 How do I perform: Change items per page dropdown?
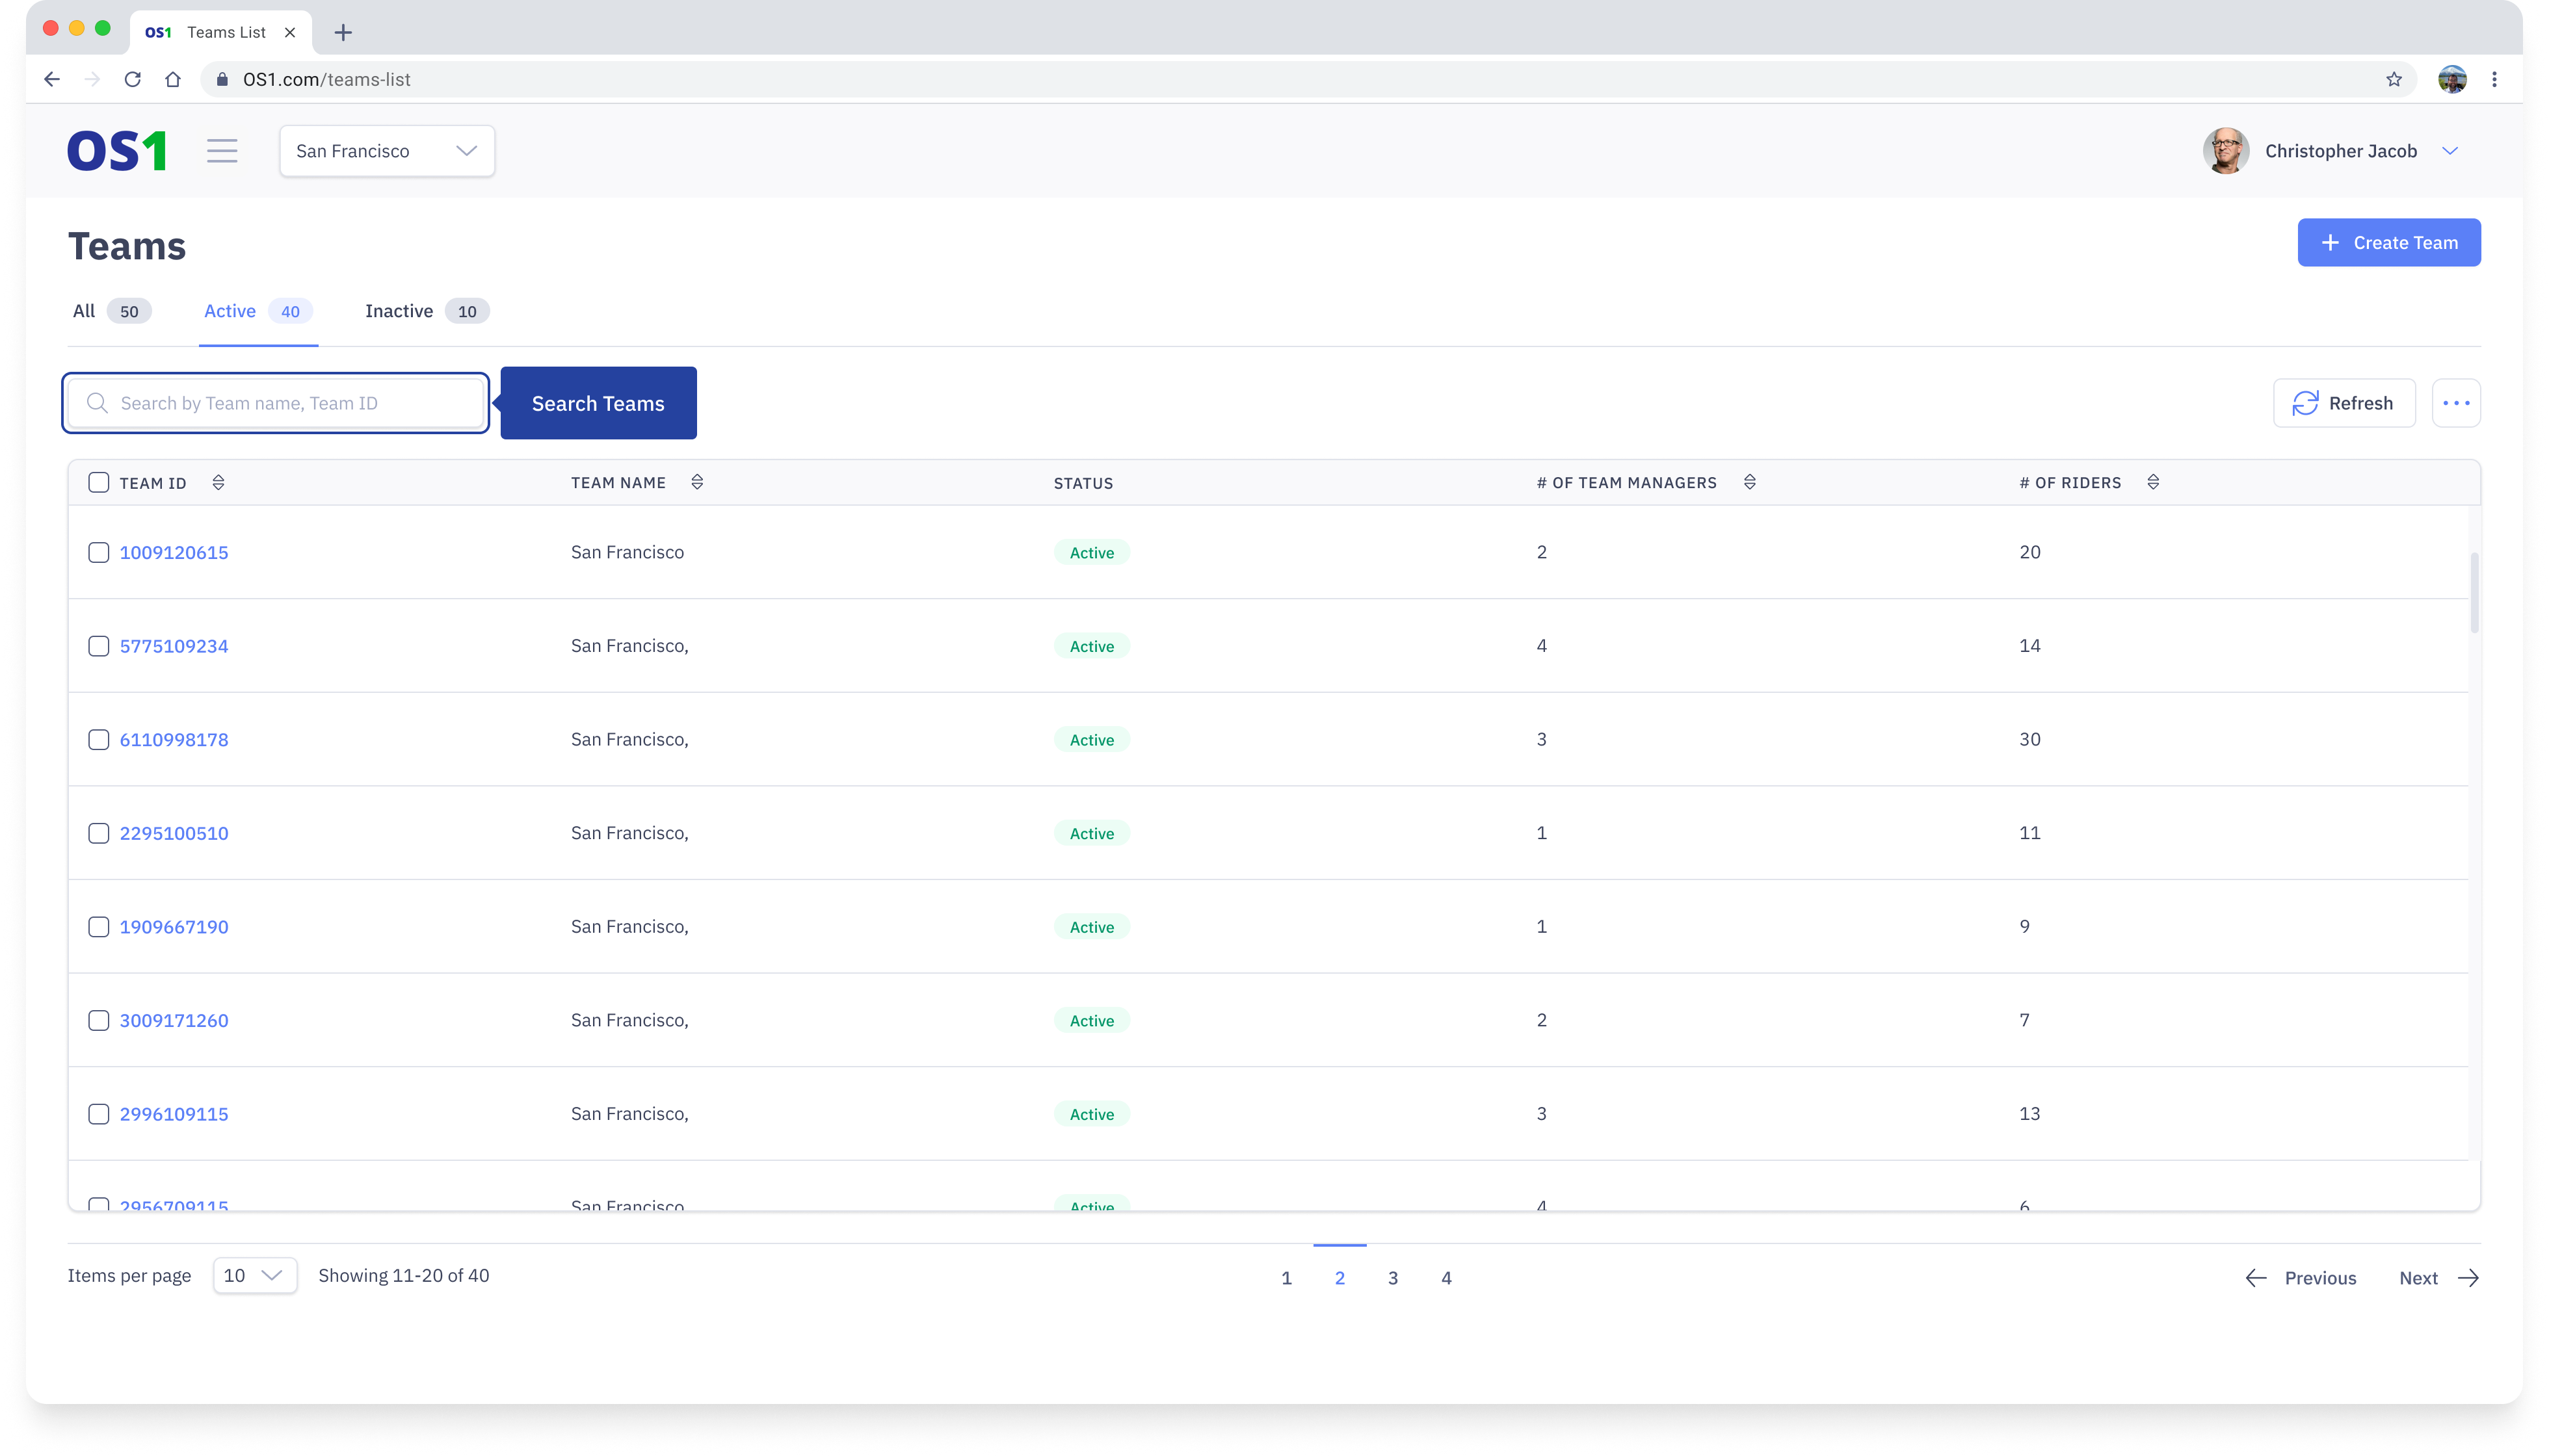(x=254, y=1275)
